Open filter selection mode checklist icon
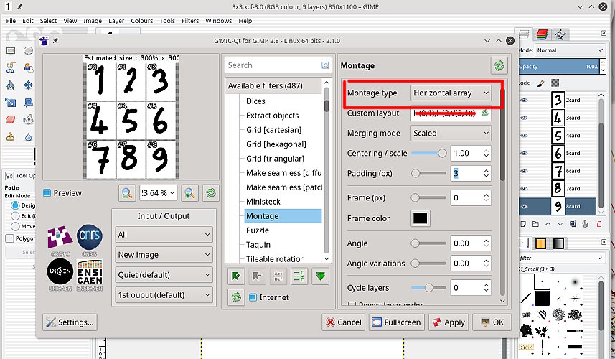Image resolution: width=615 pixels, height=359 pixels. tap(299, 276)
